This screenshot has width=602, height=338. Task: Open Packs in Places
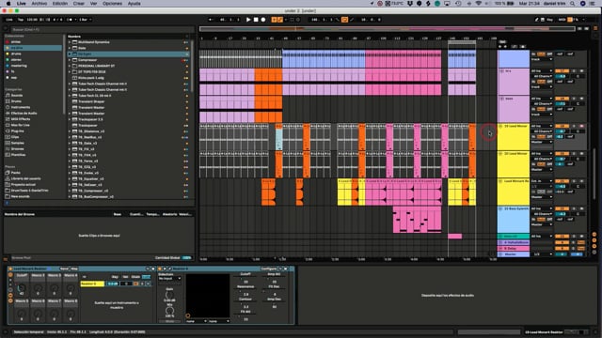coord(12,173)
